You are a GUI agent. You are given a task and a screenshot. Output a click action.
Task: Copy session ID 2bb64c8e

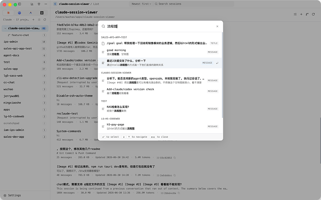(x=179, y=193)
